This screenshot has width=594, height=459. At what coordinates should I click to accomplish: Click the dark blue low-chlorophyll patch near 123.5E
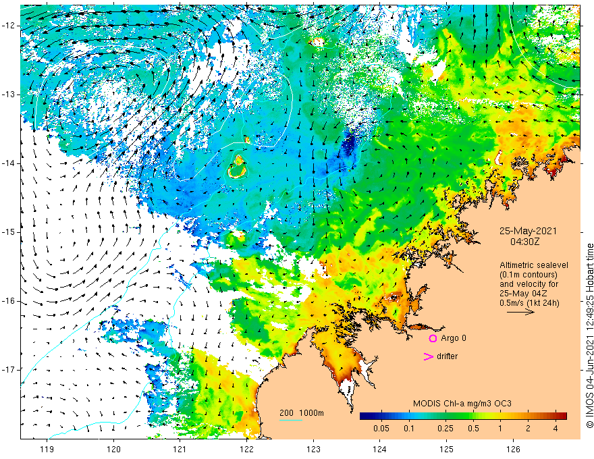click(x=348, y=145)
